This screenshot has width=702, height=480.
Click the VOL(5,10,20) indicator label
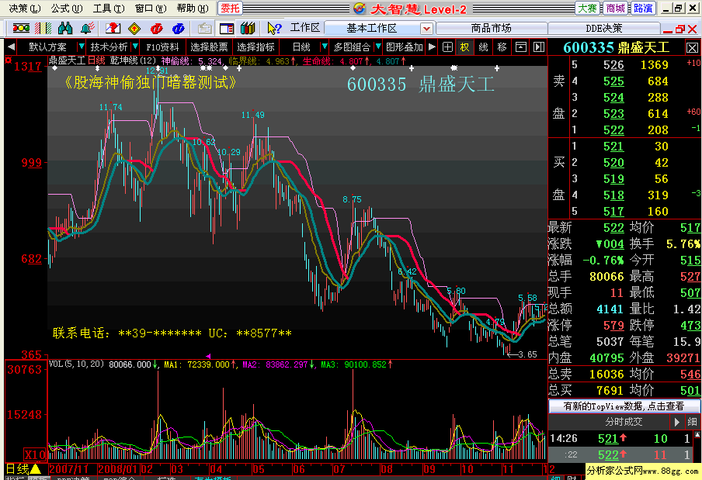tap(76, 364)
